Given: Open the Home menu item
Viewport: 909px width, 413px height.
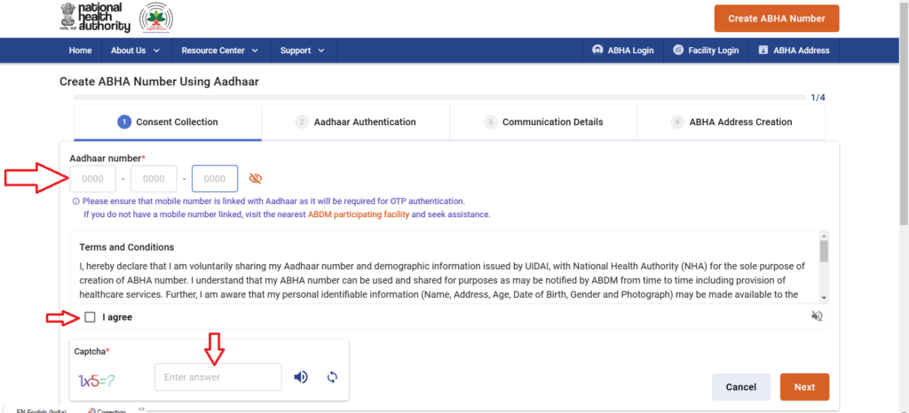Looking at the screenshot, I should [80, 51].
